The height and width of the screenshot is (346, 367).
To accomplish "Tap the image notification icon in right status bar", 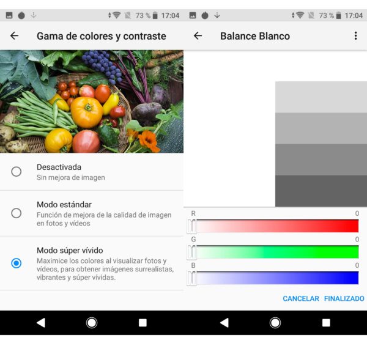I will 193,15.
